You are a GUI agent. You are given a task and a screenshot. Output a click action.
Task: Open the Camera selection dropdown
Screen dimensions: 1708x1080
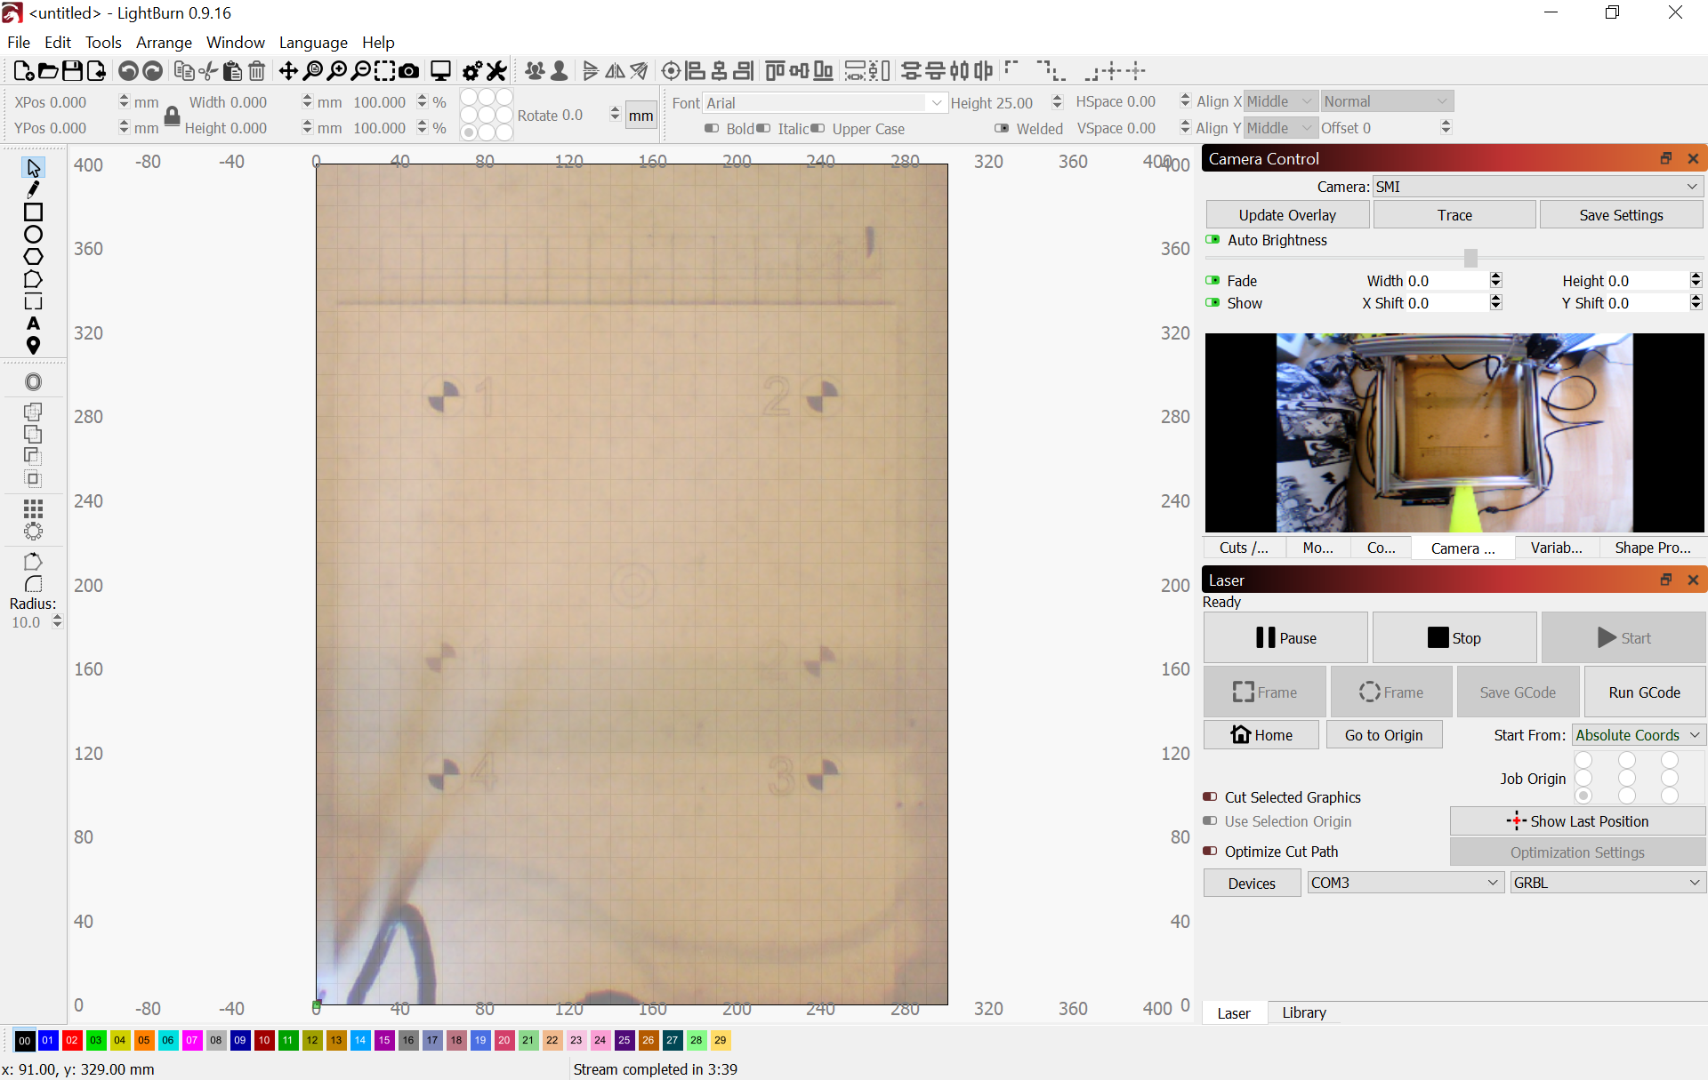1535,187
